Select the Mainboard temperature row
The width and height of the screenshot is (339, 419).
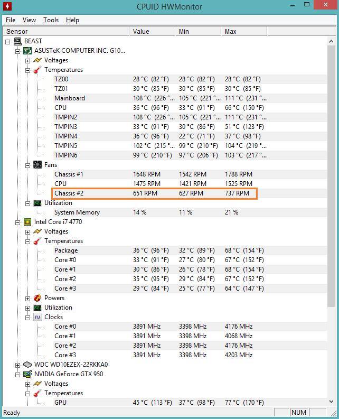pos(190,98)
